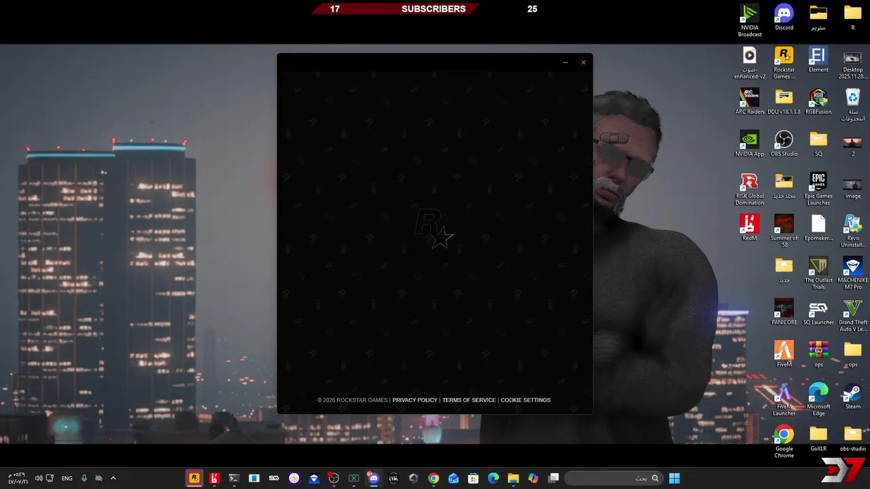This screenshot has width=870, height=489.
Task: Switch to Rockstar Games Launcher in taskbar
Action: (x=194, y=478)
